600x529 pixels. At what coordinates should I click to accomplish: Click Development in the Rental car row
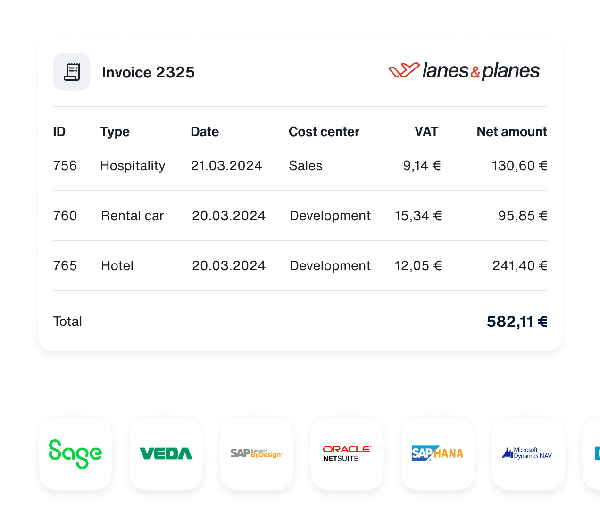tap(330, 216)
